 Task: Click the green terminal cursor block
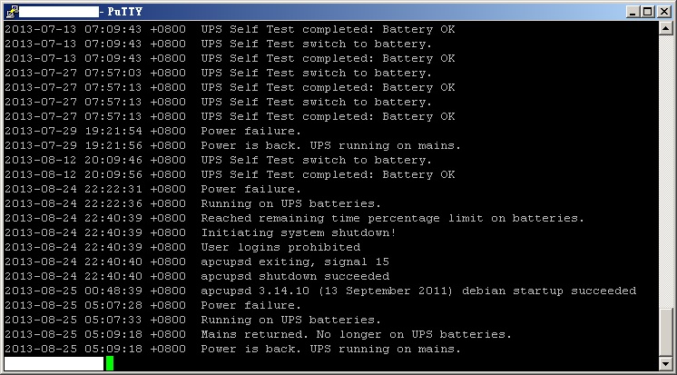109,363
